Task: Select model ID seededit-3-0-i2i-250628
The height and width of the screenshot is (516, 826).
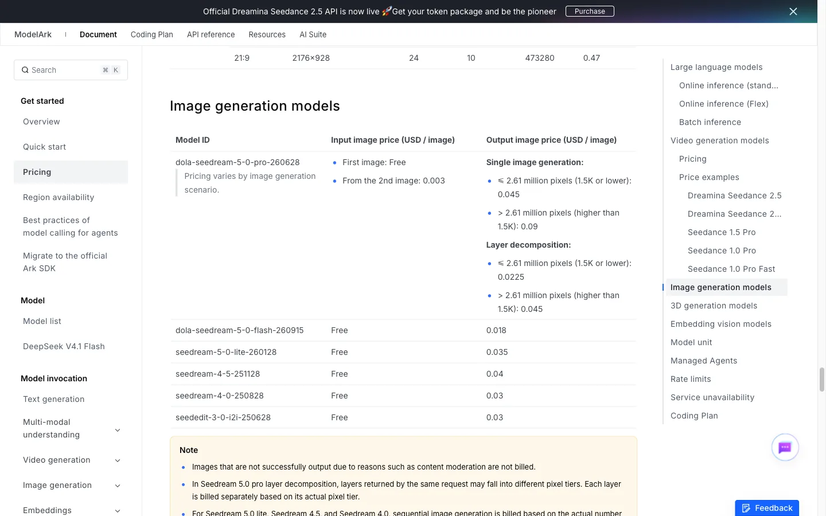Action: (x=223, y=417)
